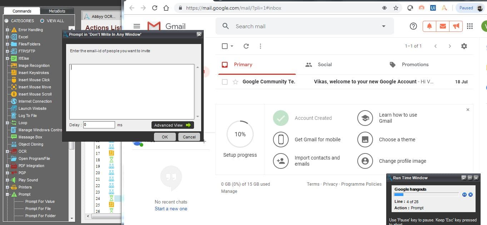Screen dimensions: 487x225
Task: Select the CATEGORIES radio button
Action: 7,21
